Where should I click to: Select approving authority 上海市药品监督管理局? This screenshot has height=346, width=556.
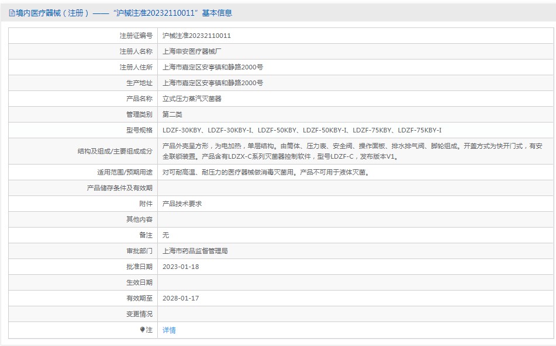pyautogui.click(x=195, y=251)
